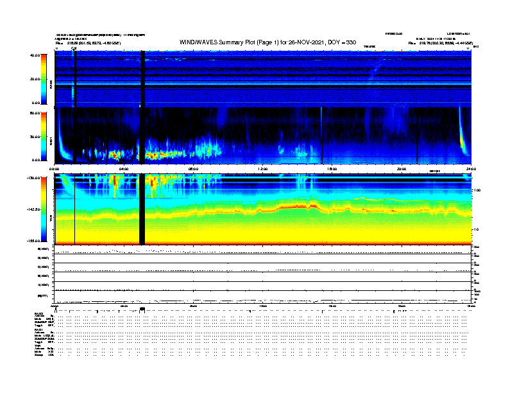Image resolution: width=508 pixels, height=393 pixels.
Task: Click the RAD2 status block heading at bottom left
Action: (38, 313)
